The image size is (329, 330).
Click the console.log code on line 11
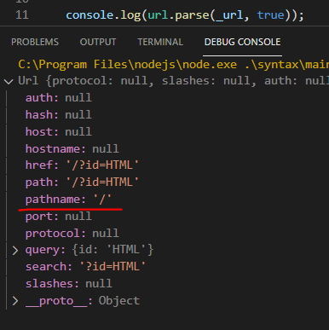(185, 15)
